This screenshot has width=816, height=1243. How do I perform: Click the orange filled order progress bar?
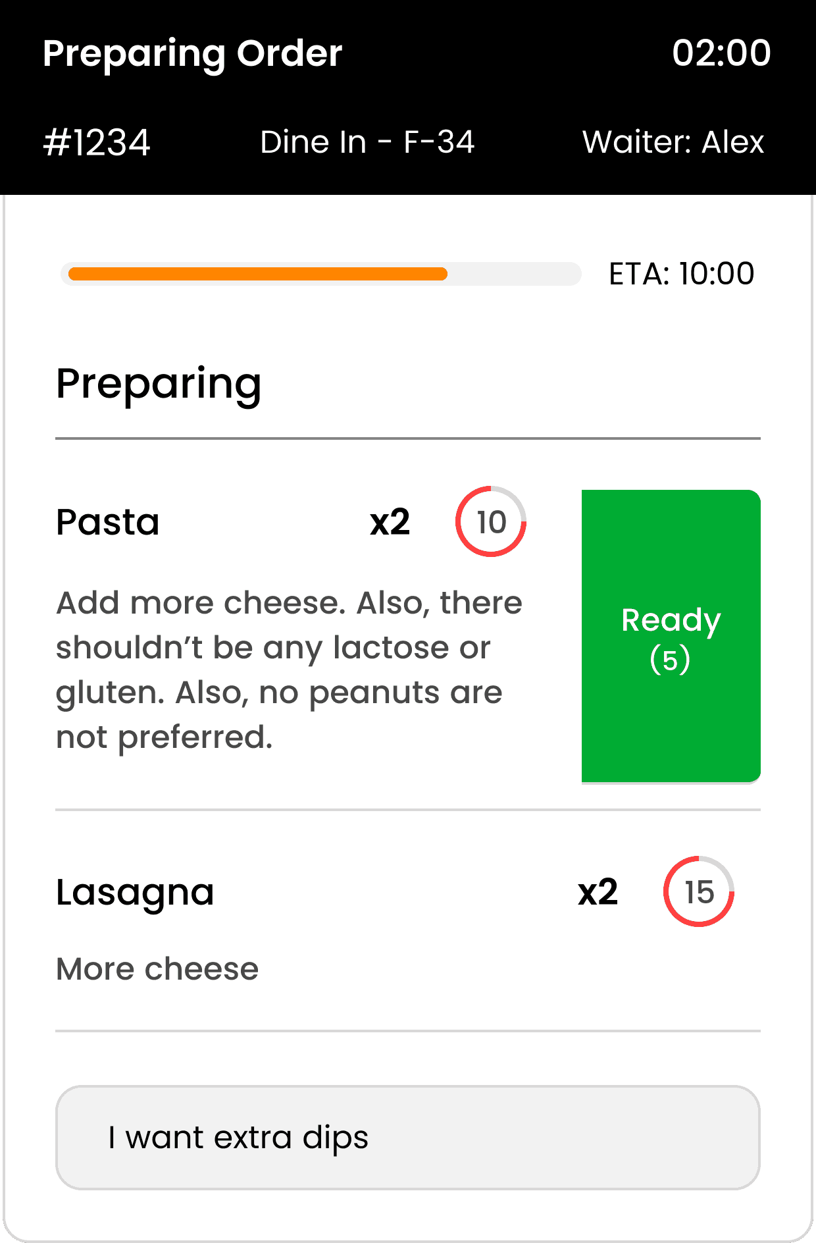tap(257, 274)
